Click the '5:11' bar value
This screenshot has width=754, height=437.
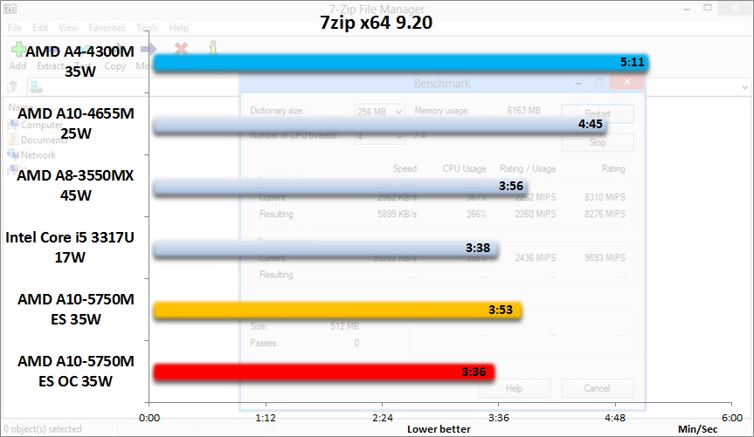(x=632, y=62)
